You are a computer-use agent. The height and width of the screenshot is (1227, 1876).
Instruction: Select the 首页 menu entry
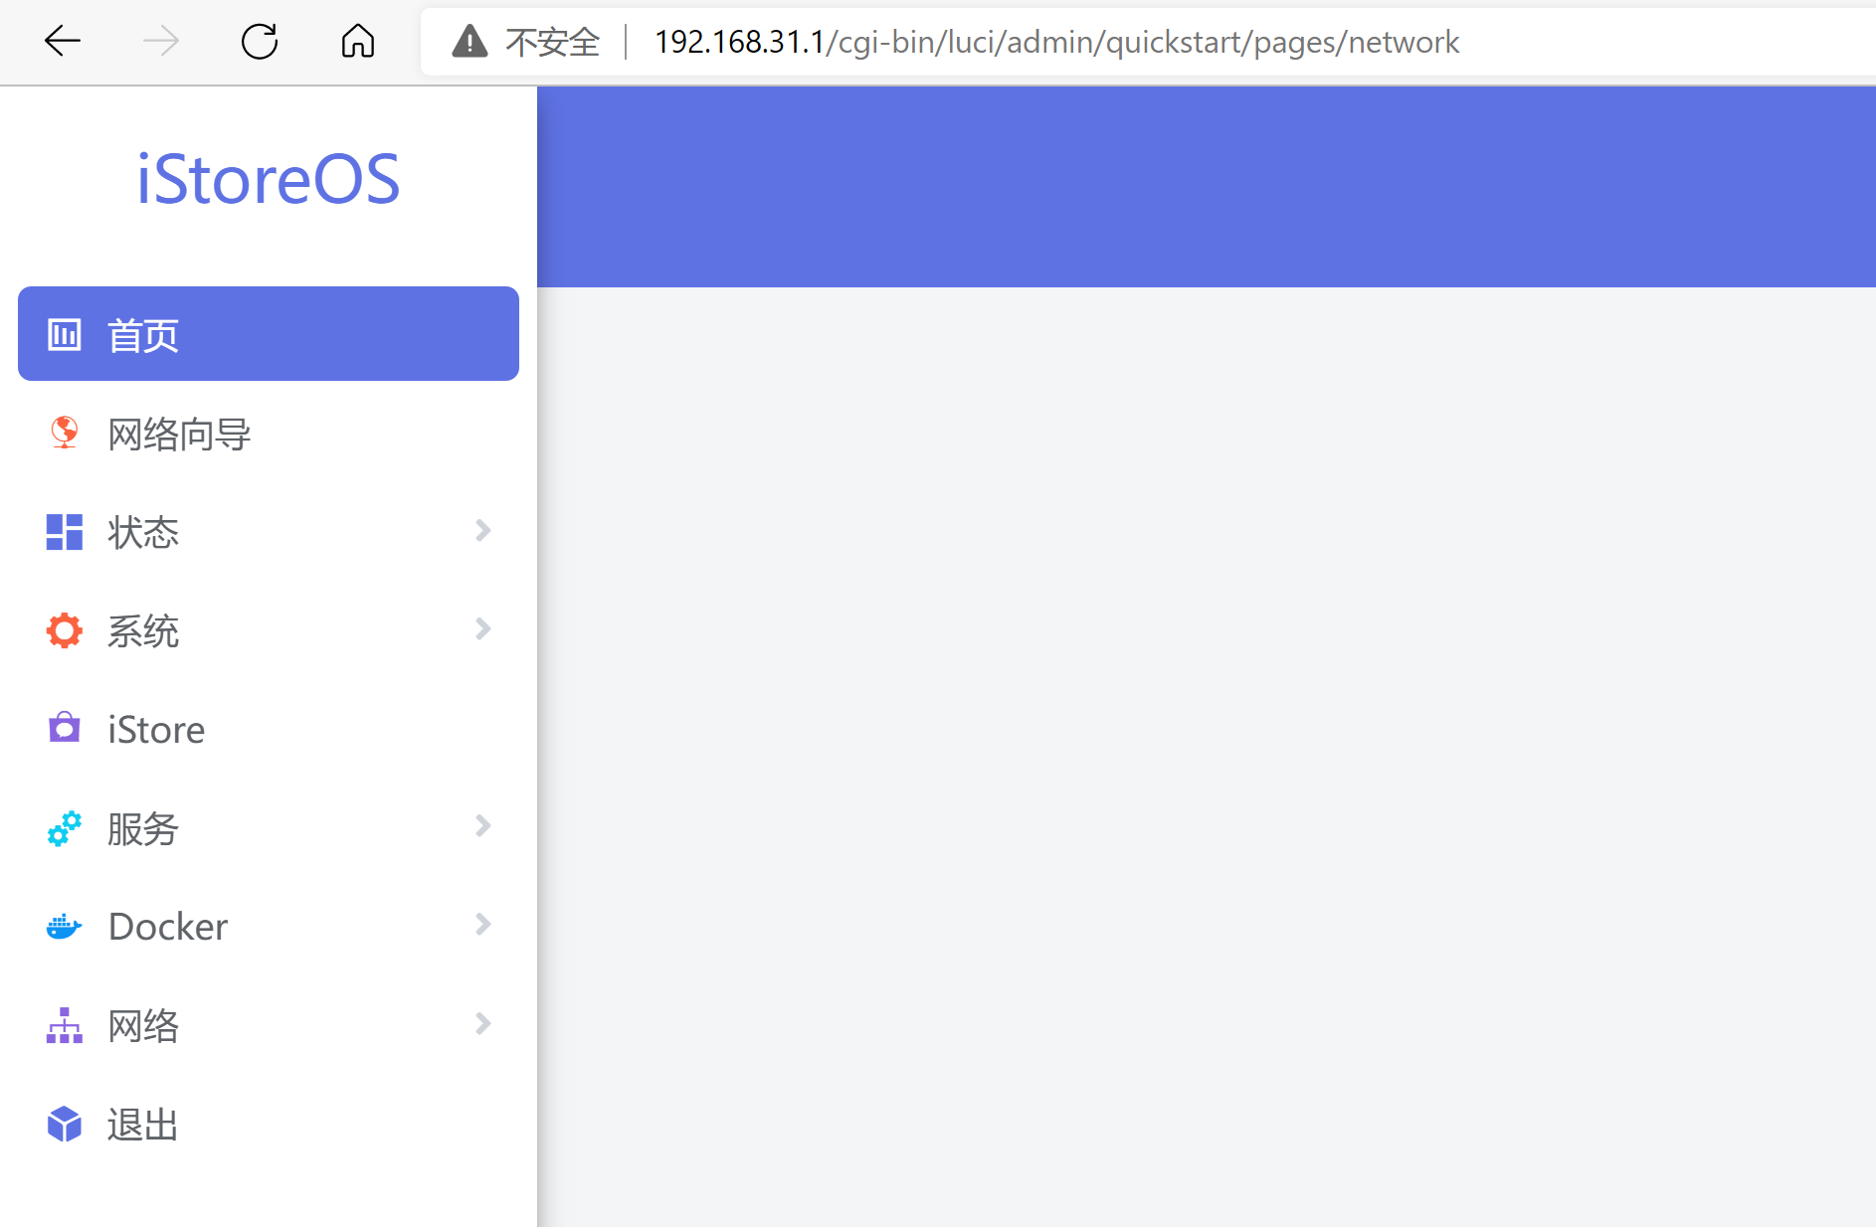pyautogui.click(x=143, y=334)
